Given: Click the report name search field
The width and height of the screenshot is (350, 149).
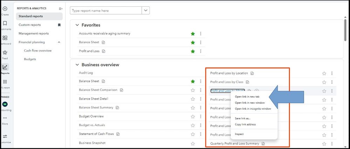Looking at the screenshot, I should pyautogui.click(x=106, y=11).
